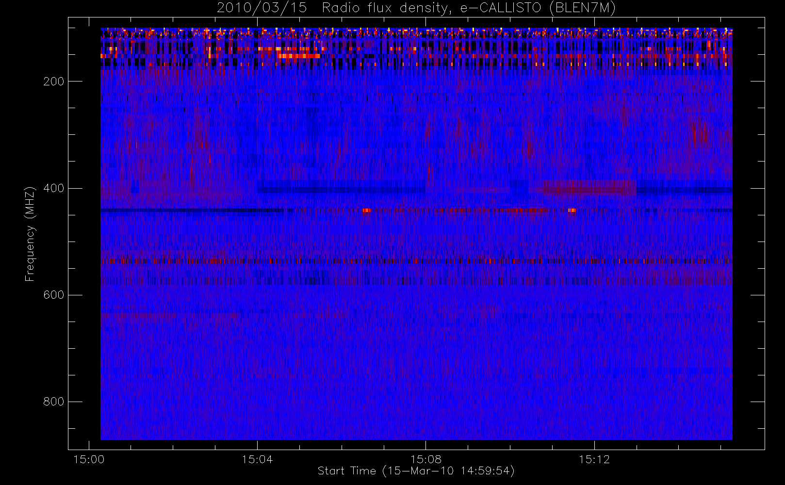Click the 15:12 time tick label
This screenshot has height=485, width=785.
(594, 459)
